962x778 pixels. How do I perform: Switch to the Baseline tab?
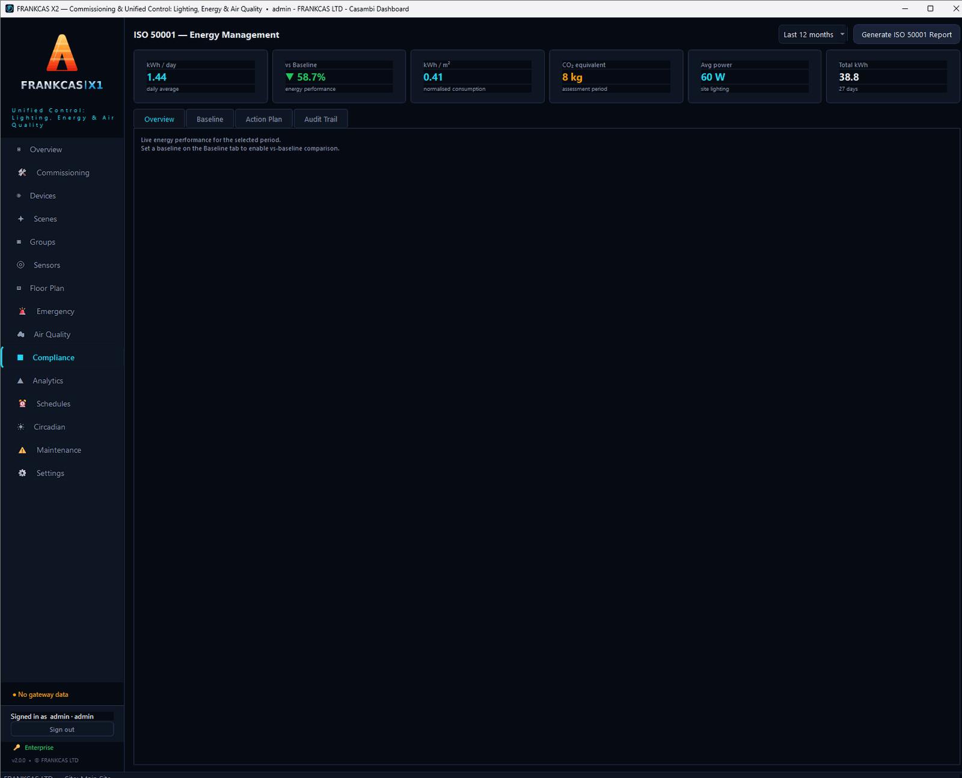pos(210,119)
